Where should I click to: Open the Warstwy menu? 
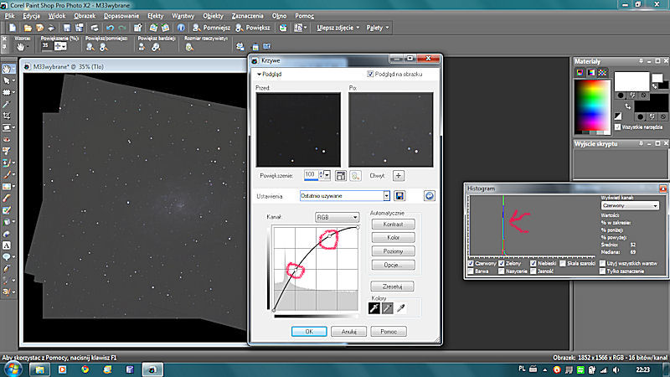[x=183, y=16]
